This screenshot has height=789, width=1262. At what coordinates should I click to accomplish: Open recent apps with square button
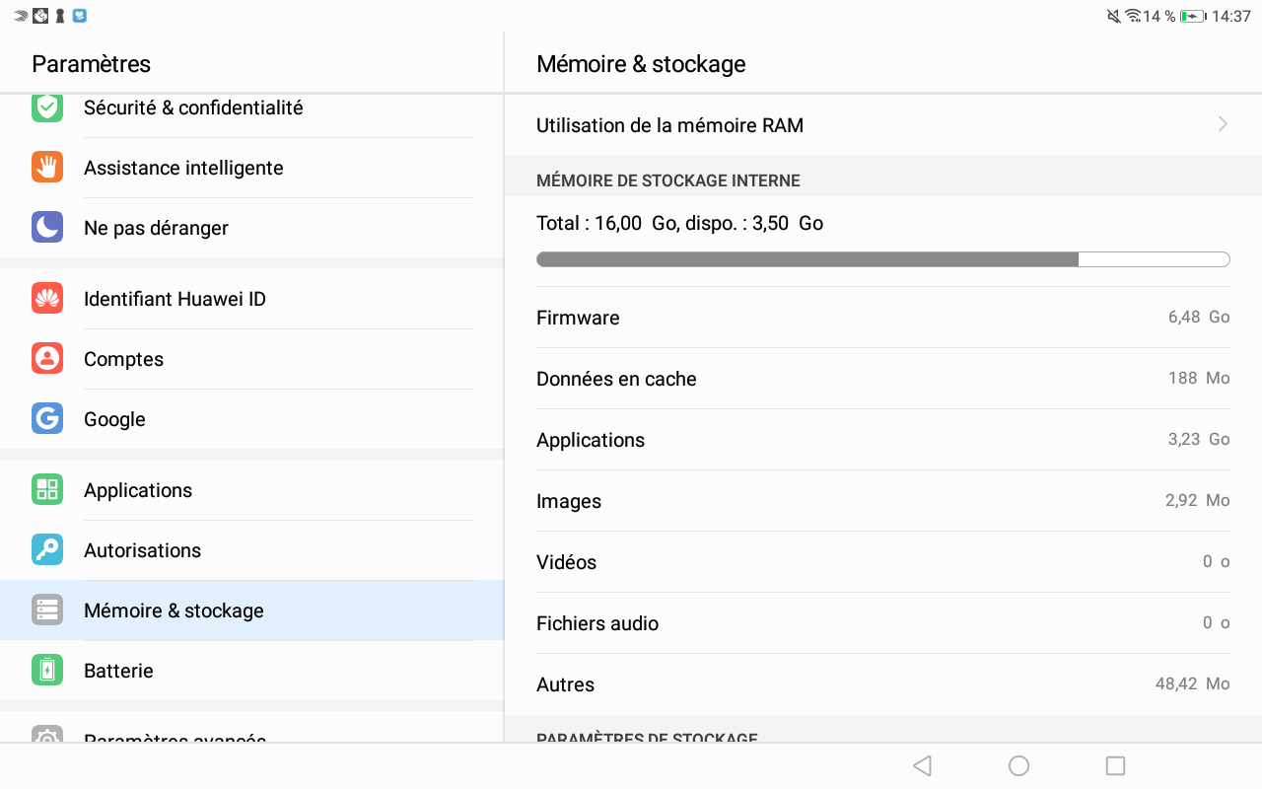(x=1115, y=766)
